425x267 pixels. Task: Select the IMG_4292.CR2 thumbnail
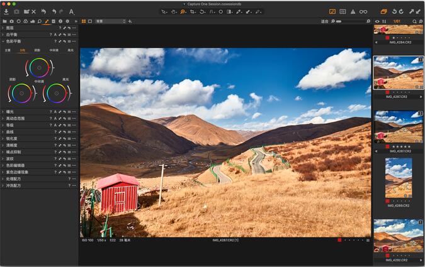tap(398, 236)
